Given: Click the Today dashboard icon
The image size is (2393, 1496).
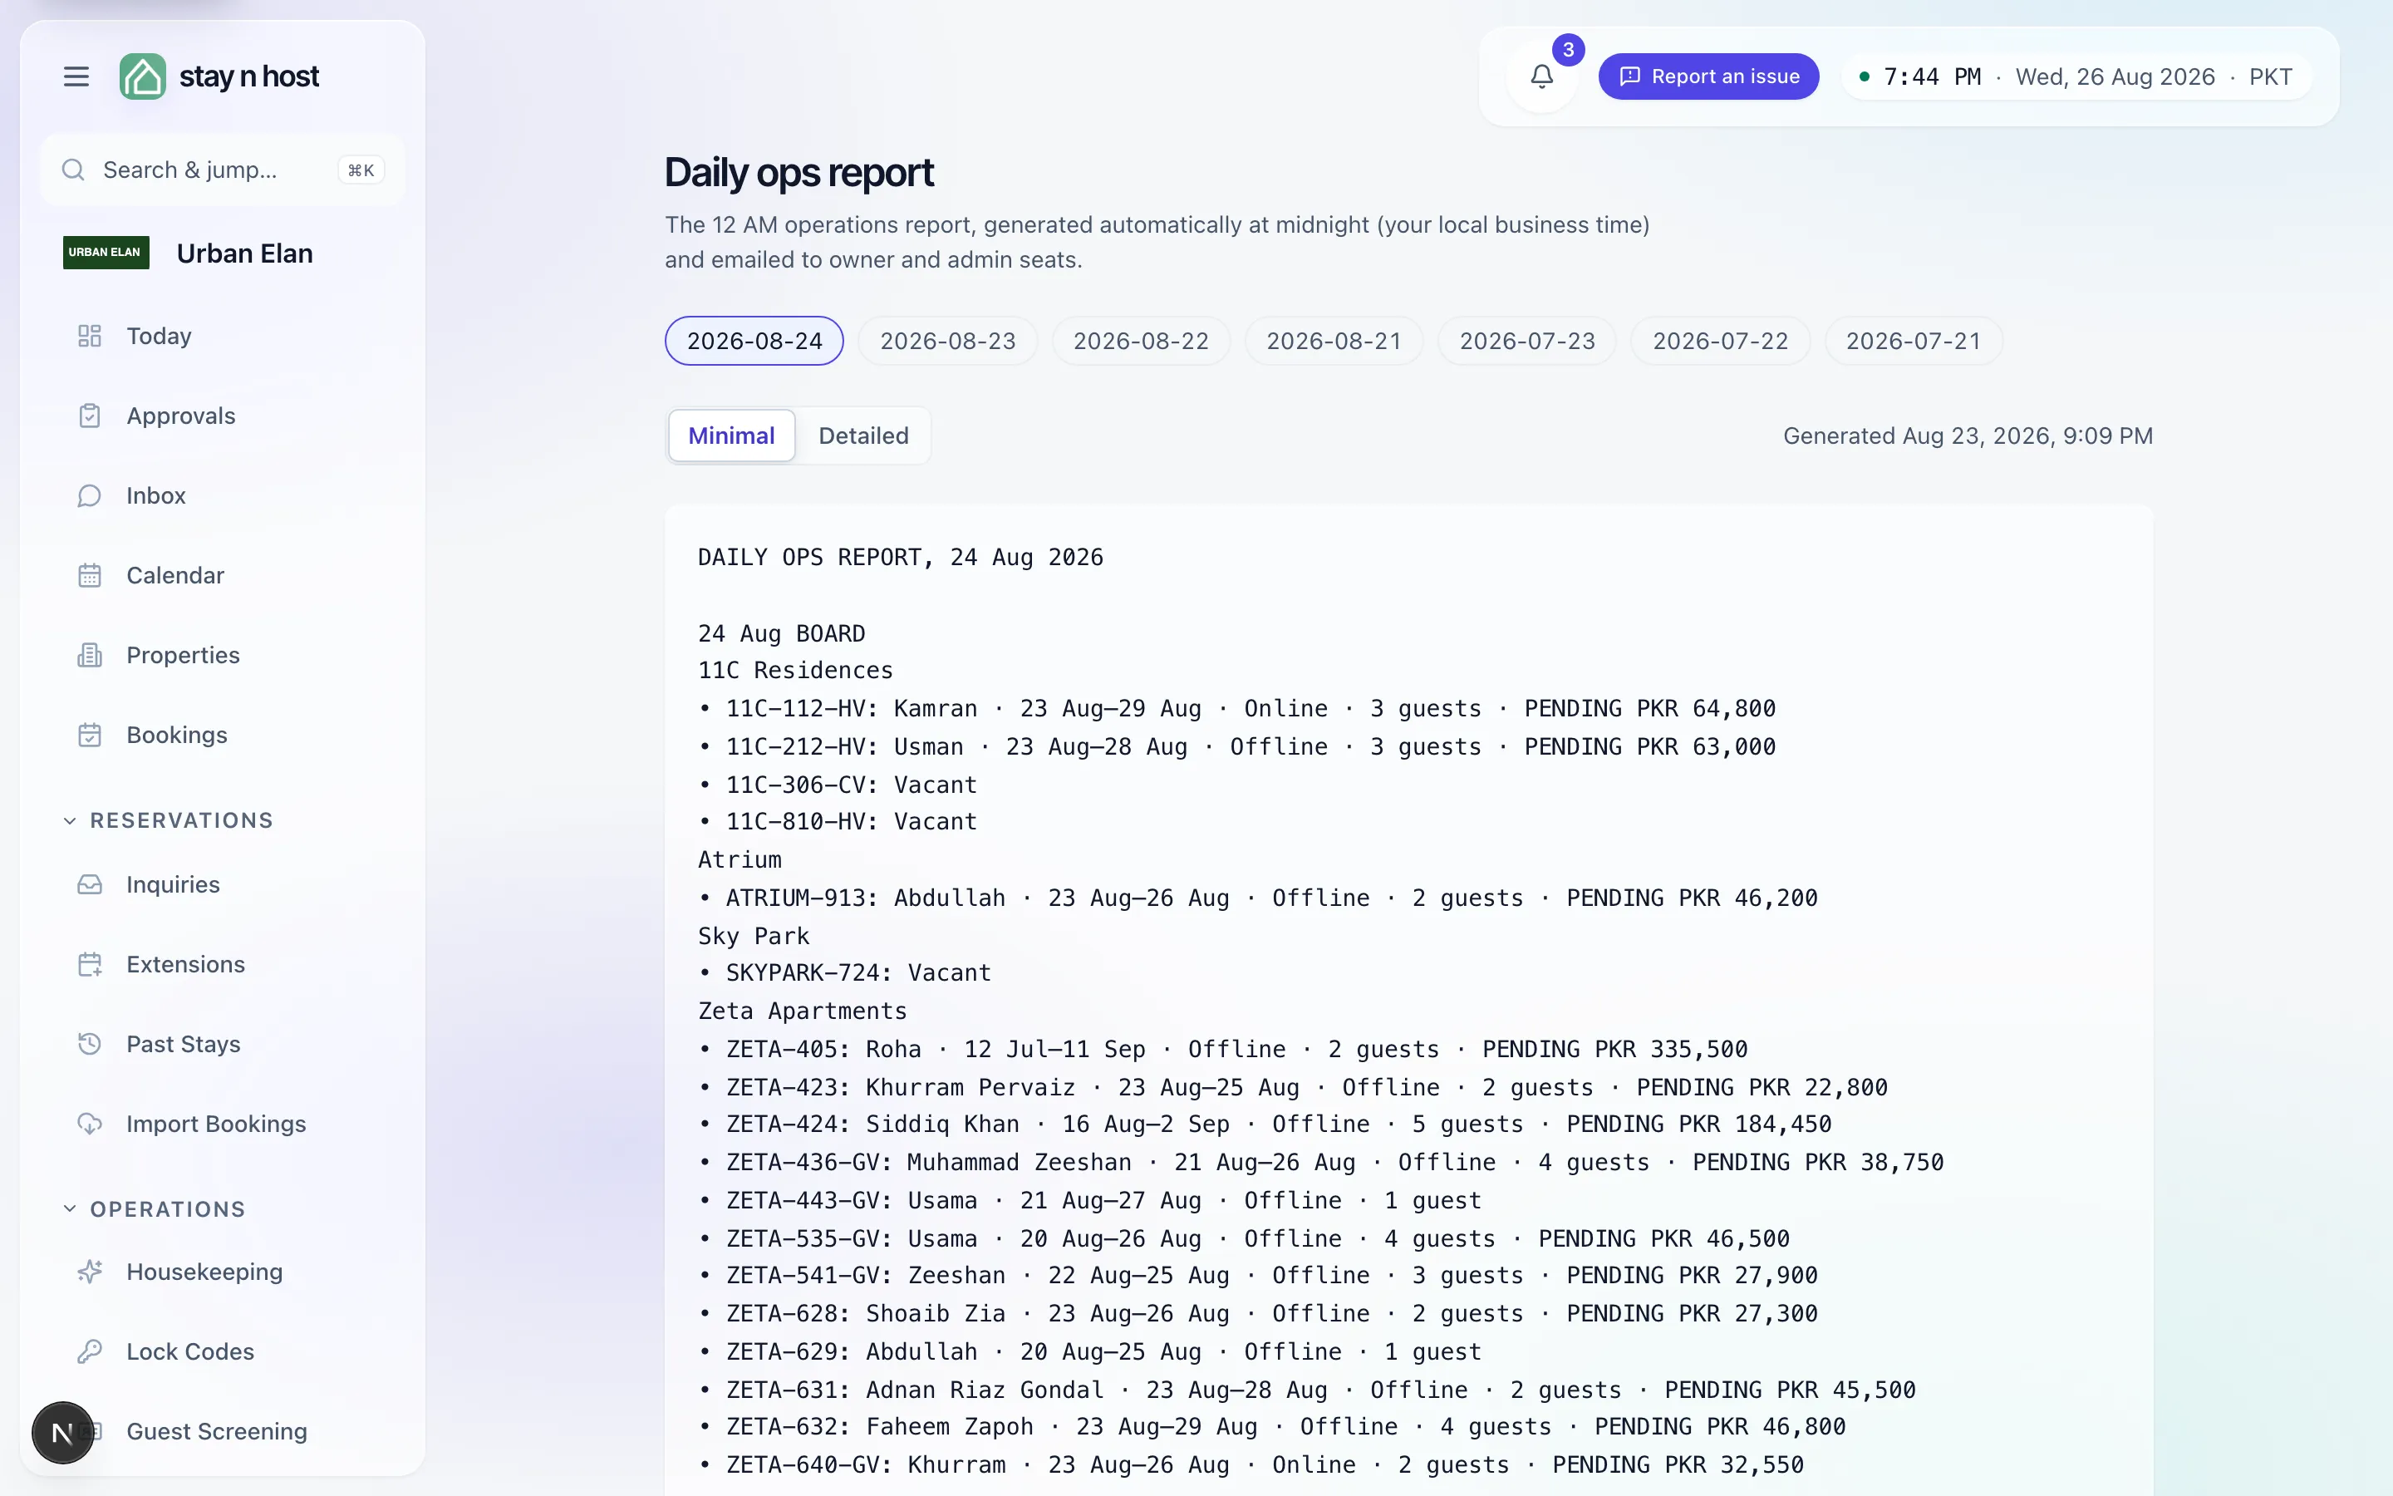Looking at the screenshot, I should 90,337.
